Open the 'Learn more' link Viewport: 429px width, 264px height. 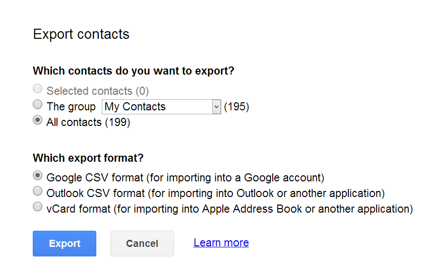tap(221, 243)
